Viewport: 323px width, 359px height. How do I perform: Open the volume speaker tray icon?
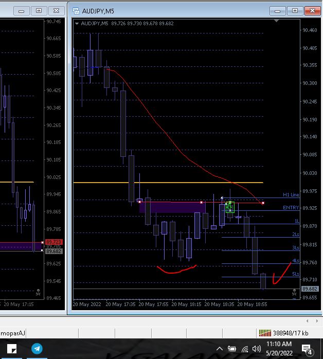[x=256, y=349]
